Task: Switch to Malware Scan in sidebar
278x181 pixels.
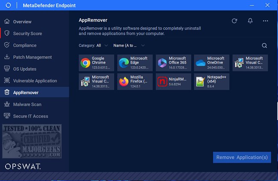Action: coord(27,104)
